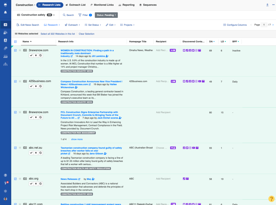Approve 3newsnow.com with checkmark button
Screen dimensions: 276x205
pyautogui.click(x=31, y=55)
